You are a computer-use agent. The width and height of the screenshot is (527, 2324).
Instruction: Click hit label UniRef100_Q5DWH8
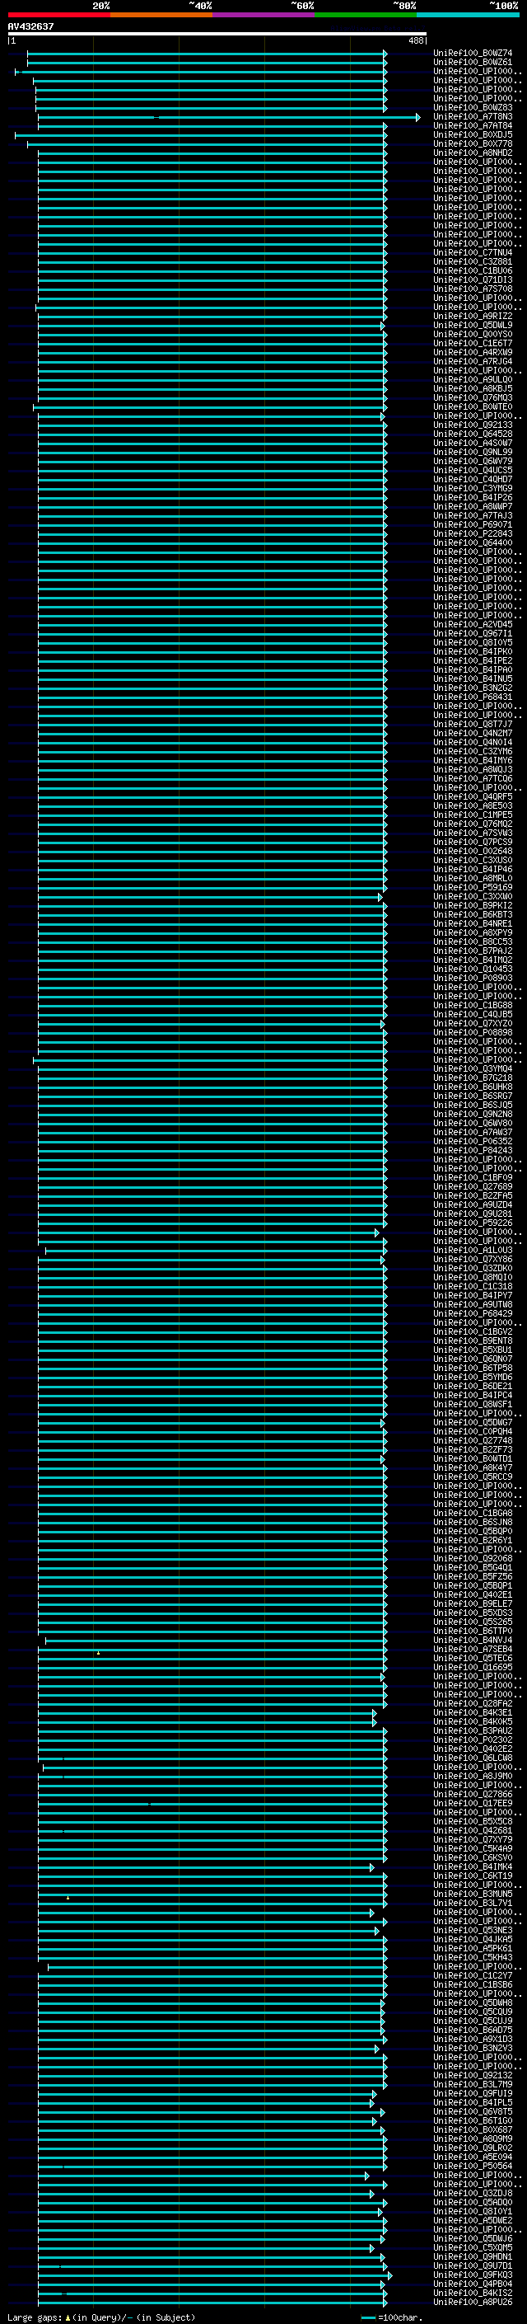tap(473, 2002)
